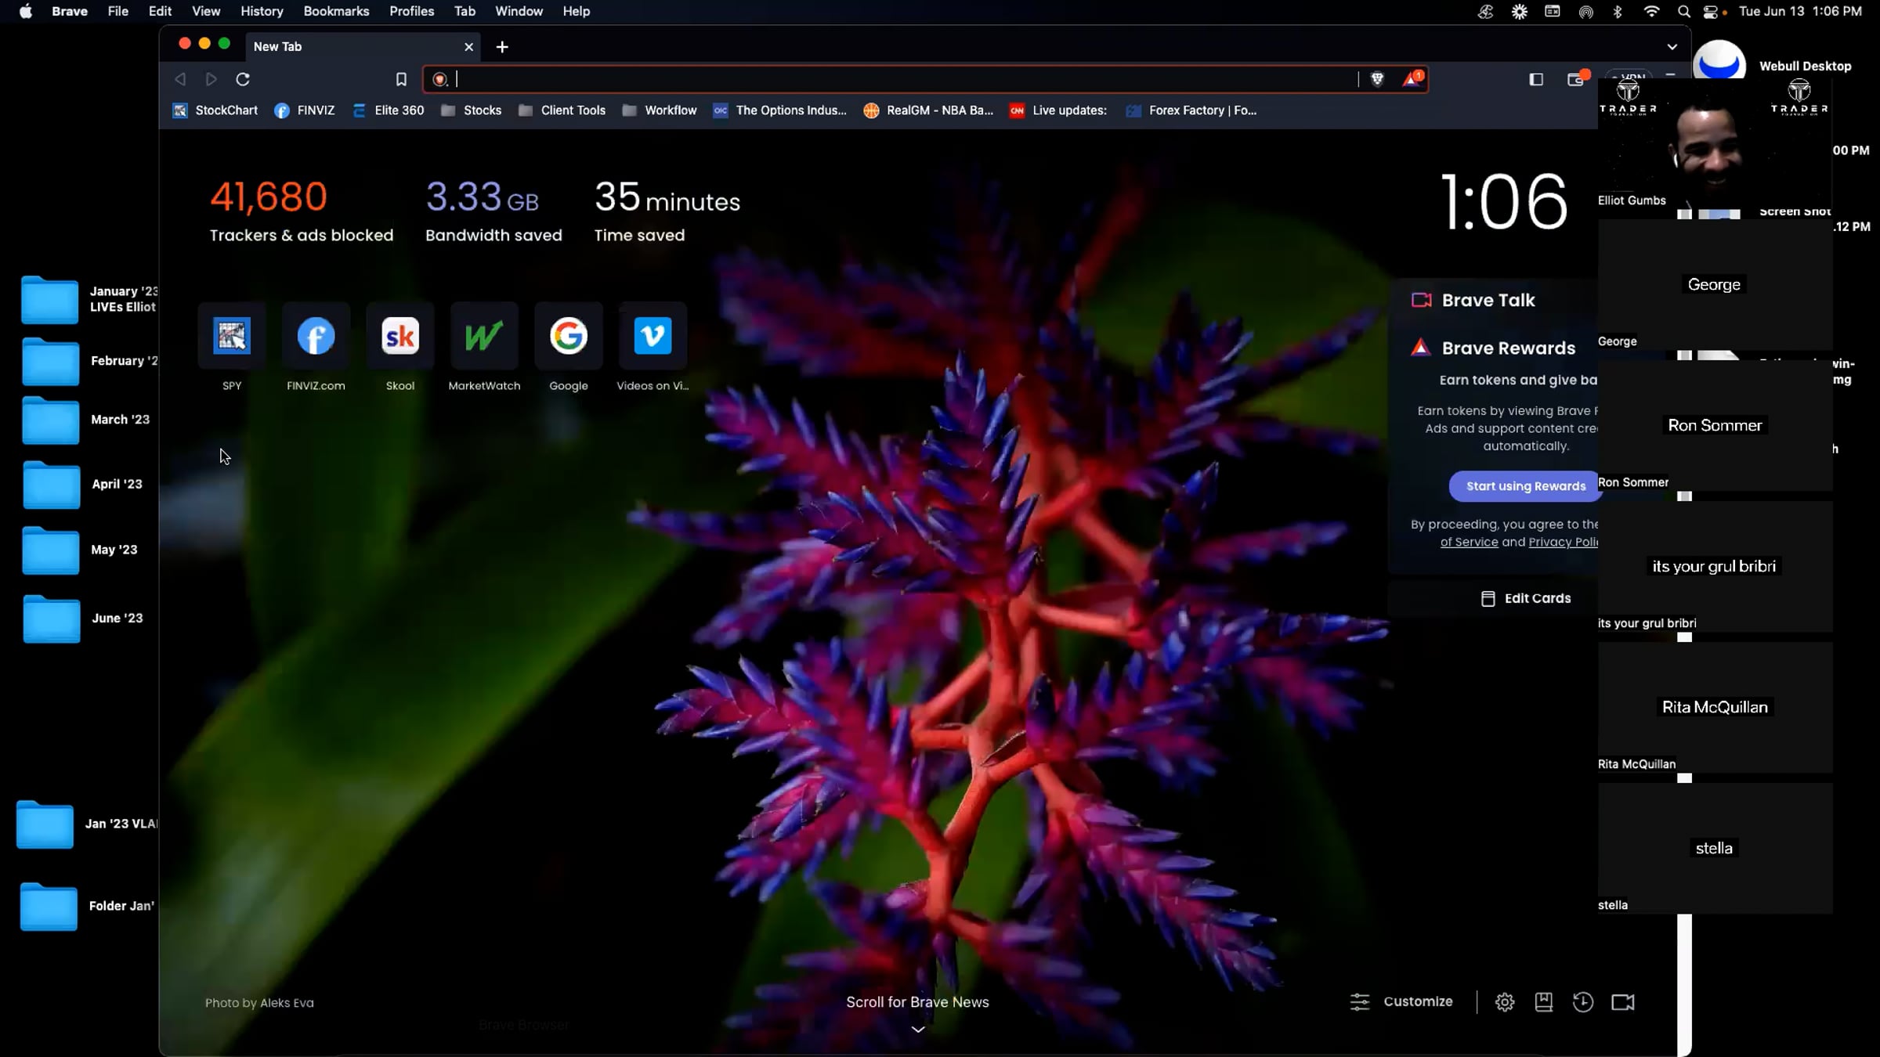Viewport: 1880px width, 1057px height.
Task: Open the Bookmarks menu
Action: (336, 11)
